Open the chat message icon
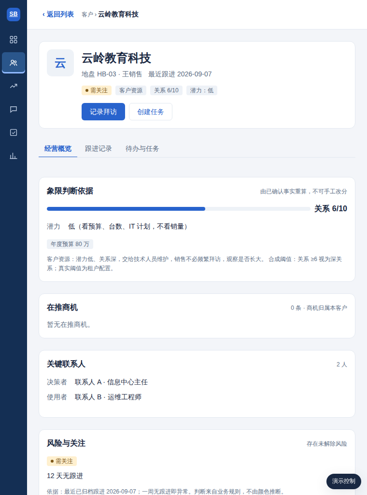This screenshot has height=495, width=367. [14, 109]
